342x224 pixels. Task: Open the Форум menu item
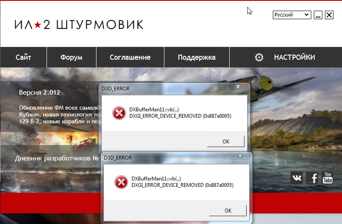[72, 57]
